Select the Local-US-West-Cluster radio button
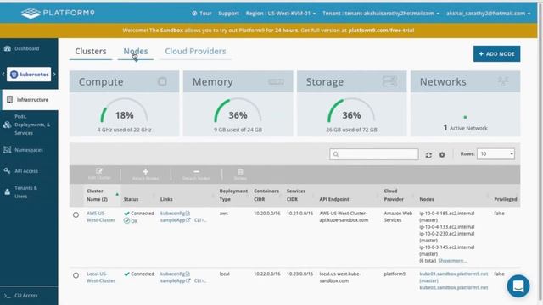The width and height of the screenshot is (543, 305). pyautogui.click(x=76, y=275)
